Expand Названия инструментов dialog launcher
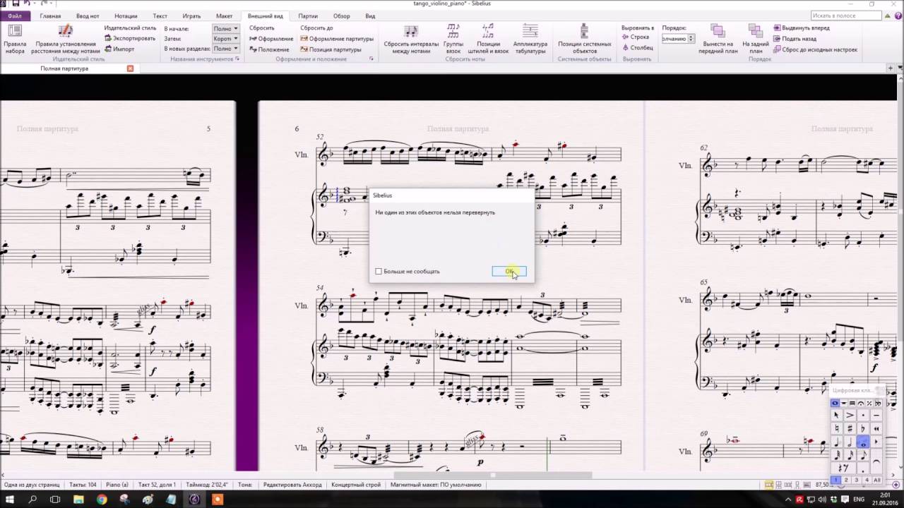The width and height of the screenshot is (904, 508). (x=237, y=59)
